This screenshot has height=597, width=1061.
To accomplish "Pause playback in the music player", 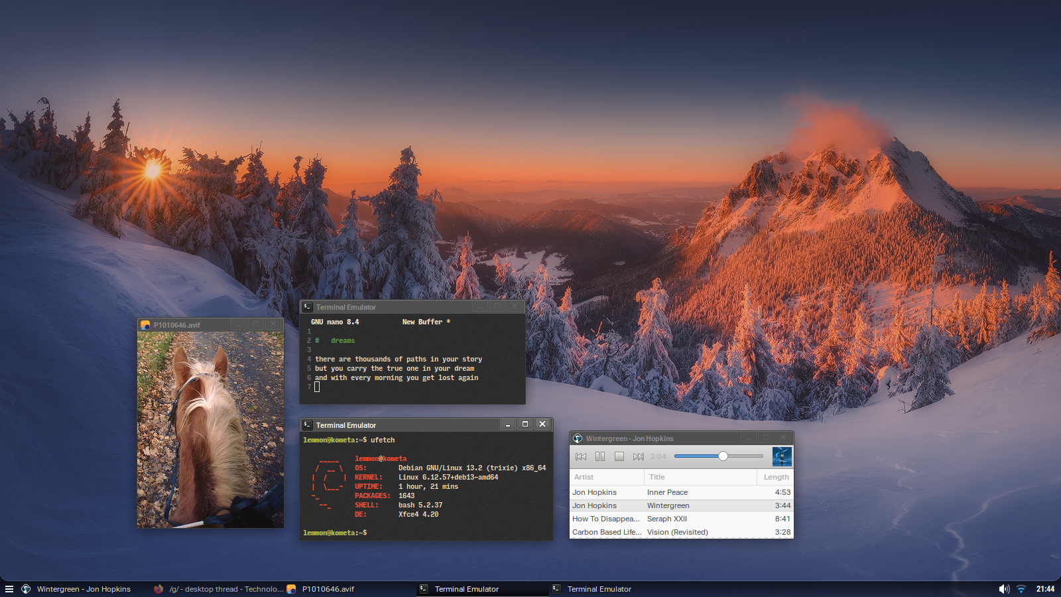I will [600, 456].
